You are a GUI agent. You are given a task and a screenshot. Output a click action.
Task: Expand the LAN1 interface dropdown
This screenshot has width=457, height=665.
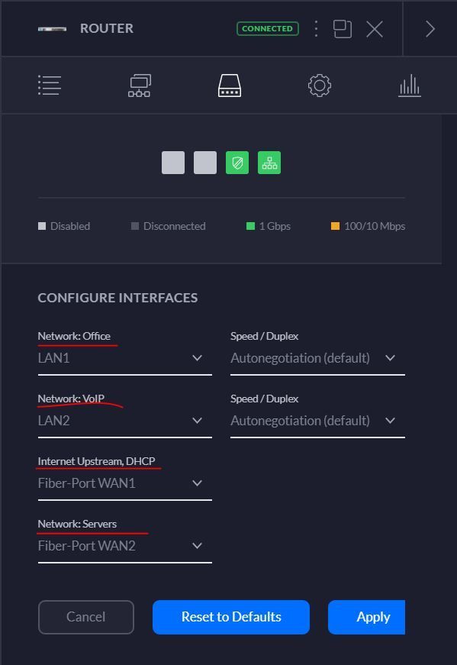124,358
